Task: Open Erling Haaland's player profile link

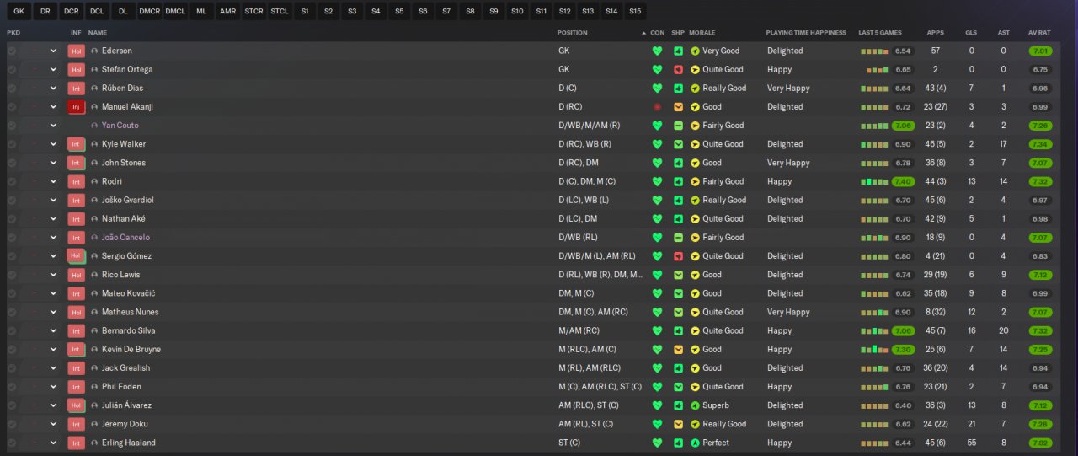Action: point(129,443)
